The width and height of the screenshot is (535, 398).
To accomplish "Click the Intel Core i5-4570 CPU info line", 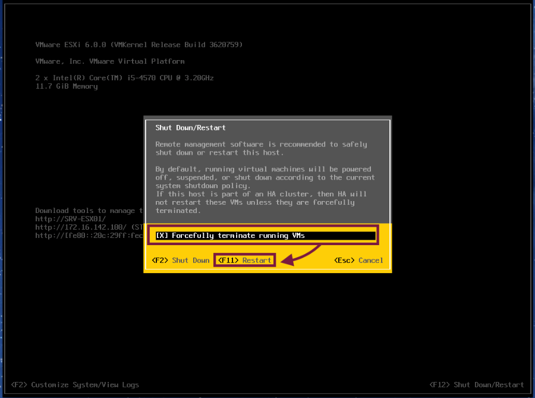I will pos(124,78).
